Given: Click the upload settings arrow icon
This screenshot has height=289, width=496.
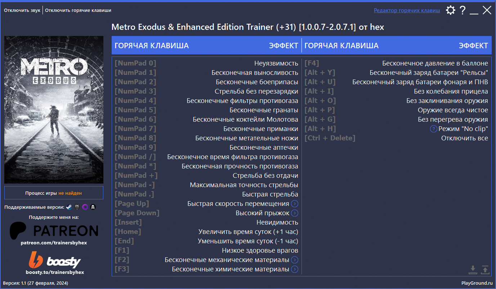Looking at the screenshot, I should 485,269.
